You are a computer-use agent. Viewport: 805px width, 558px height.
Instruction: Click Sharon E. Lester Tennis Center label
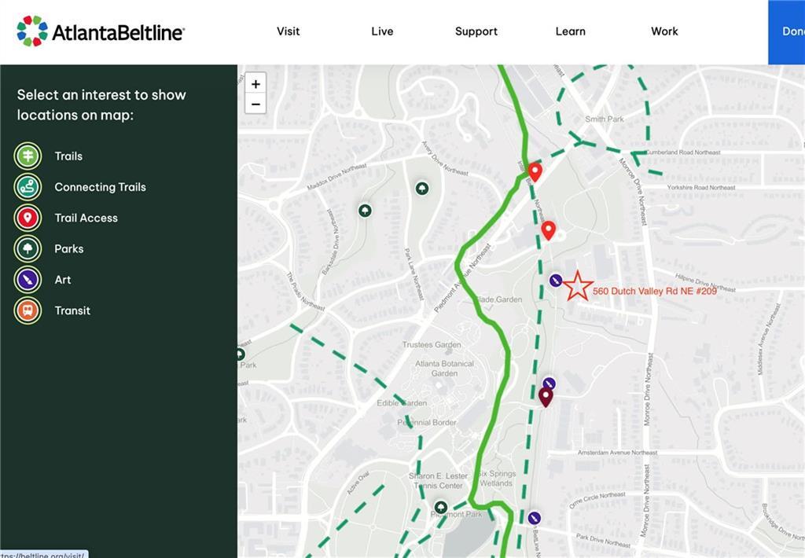coord(438,480)
